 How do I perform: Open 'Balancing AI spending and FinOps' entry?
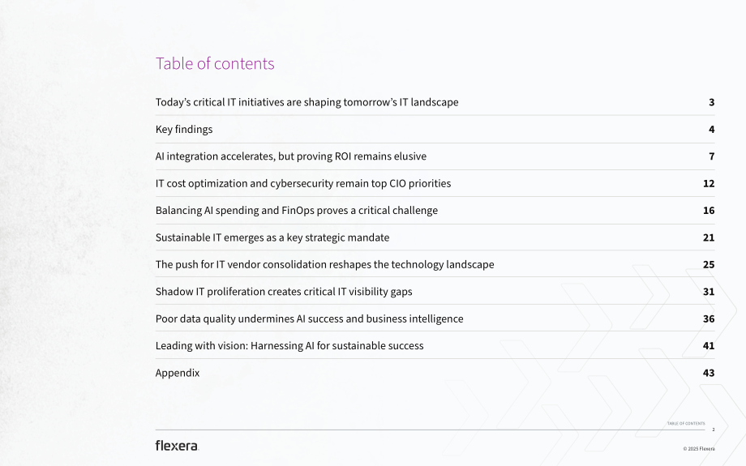pyautogui.click(x=297, y=211)
